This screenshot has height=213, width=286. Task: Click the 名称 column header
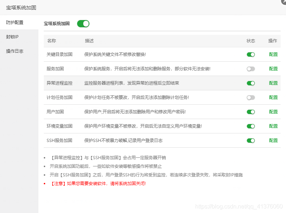(x=52, y=41)
